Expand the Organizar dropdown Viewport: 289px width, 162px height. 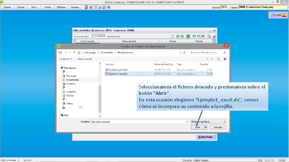point(66,59)
